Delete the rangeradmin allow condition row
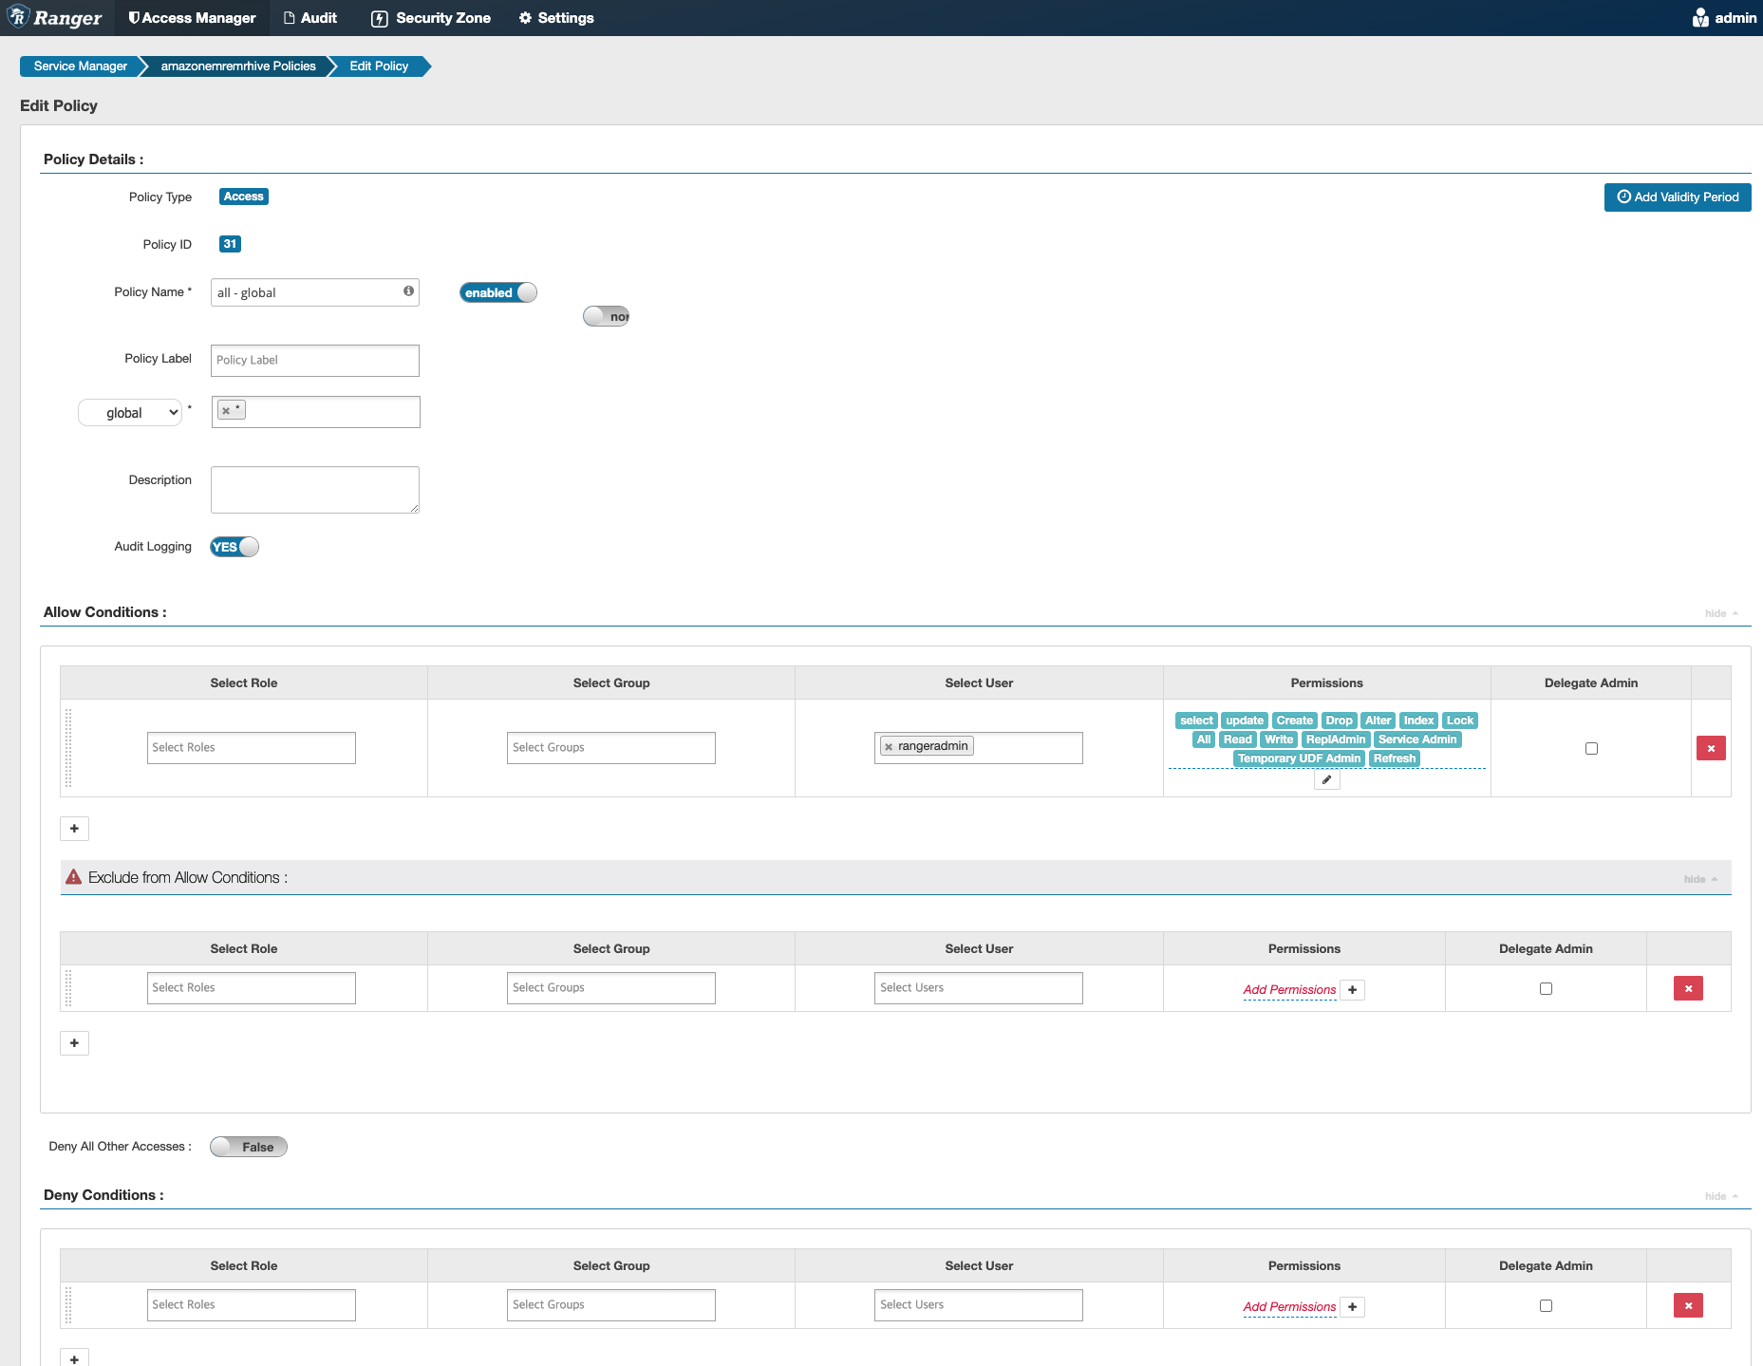This screenshot has width=1763, height=1366. (1711, 748)
